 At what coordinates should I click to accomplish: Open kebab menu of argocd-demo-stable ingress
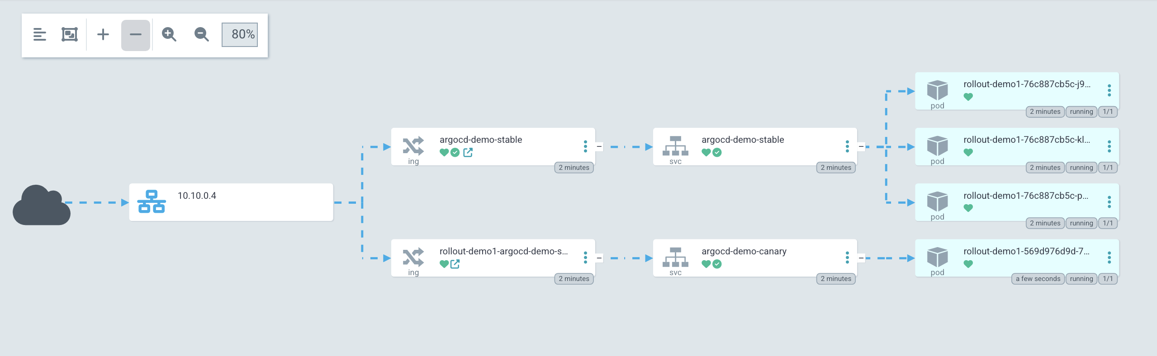point(585,146)
